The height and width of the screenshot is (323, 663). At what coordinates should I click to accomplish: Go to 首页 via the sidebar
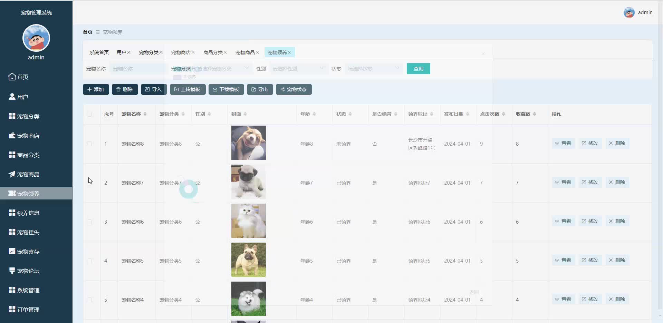[x=23, y=77]
